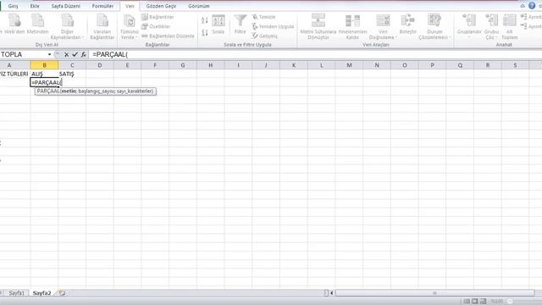Open Veri Doğrulama dropdown
The height and width of the screenshot is (305, 542).
[383, 26]
